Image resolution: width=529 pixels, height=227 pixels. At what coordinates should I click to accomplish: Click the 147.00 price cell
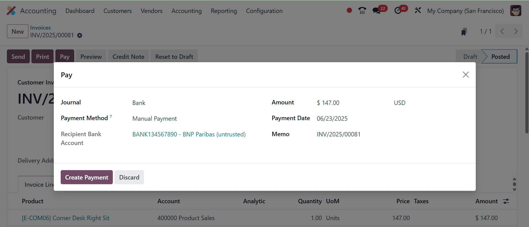click(401, 218)
